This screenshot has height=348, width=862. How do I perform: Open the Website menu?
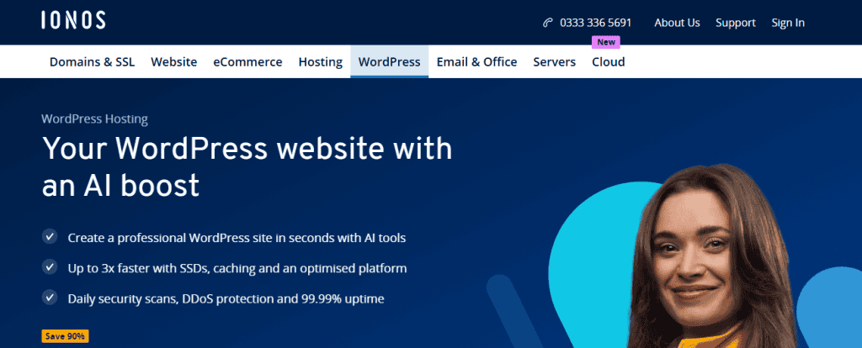pos(173,62)
